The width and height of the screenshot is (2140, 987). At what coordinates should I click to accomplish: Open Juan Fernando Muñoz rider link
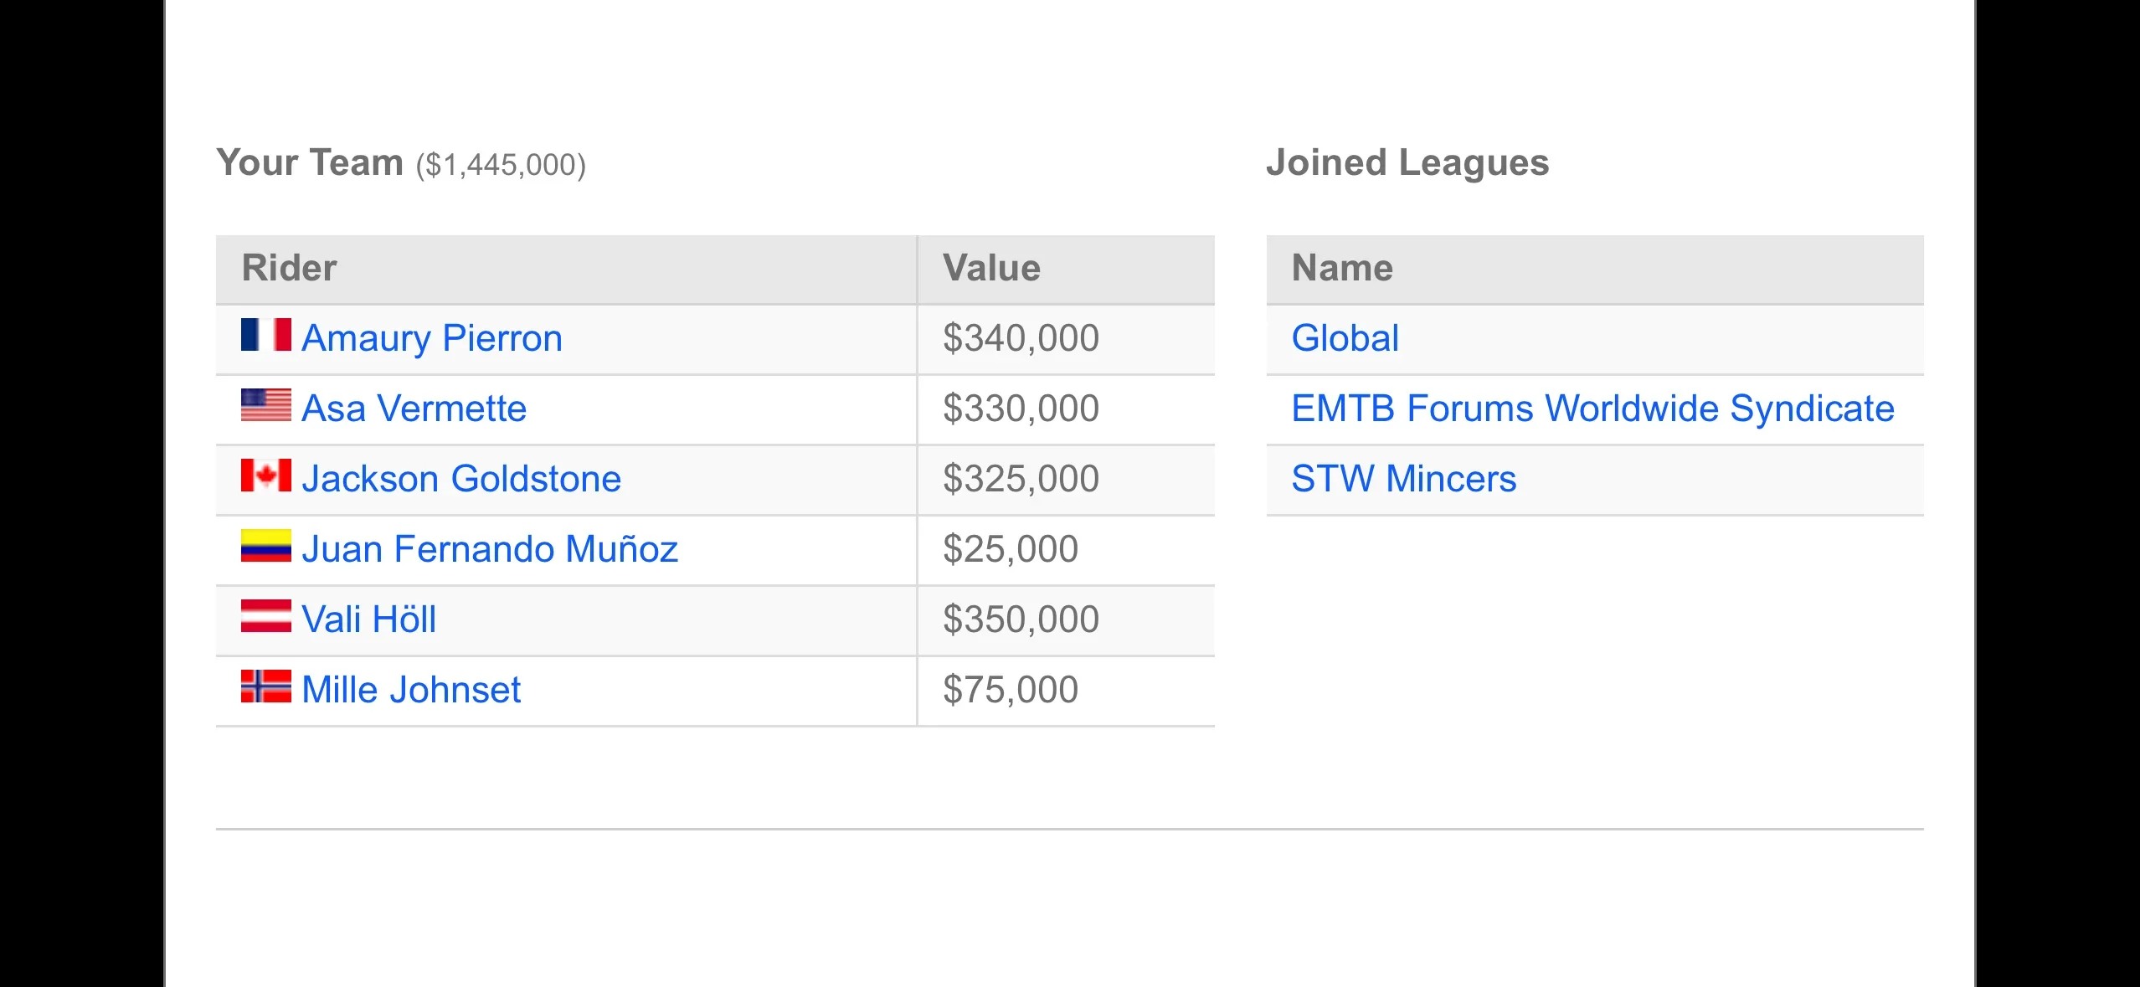490,550
